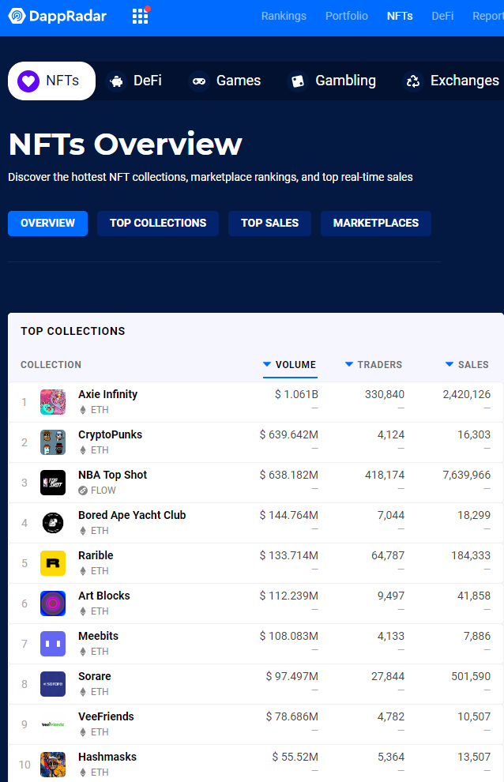Open the Art Blocks collection link
Viewport: 504px width, 782px height.
click(x=104, y=596)
